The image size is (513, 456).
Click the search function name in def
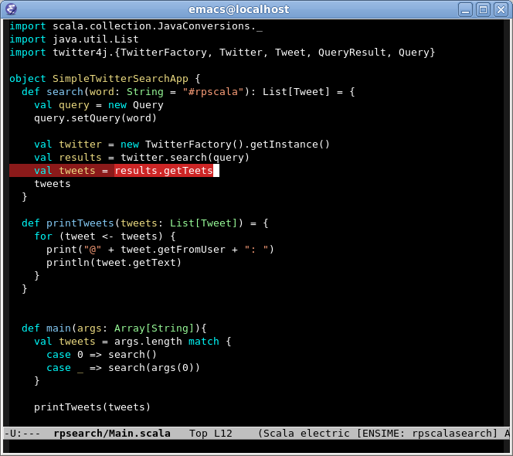coord(65,92)
